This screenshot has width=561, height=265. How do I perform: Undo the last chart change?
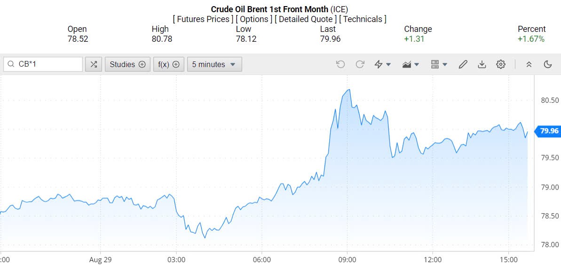coord(340,64)
